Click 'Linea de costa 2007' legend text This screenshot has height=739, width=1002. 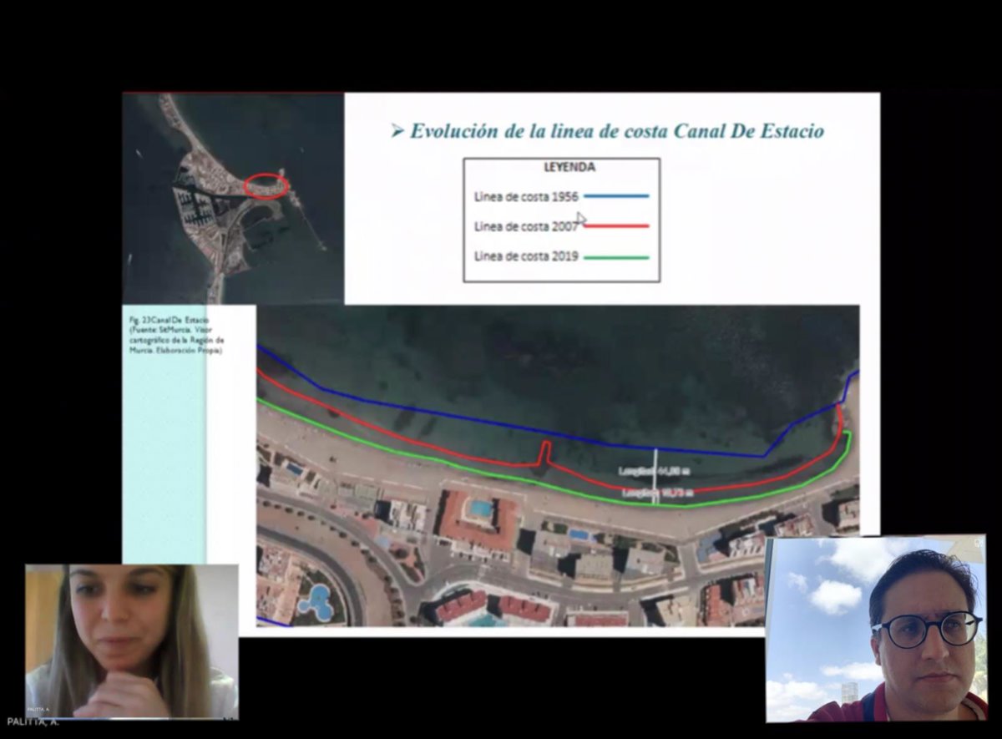pyautogui.click(x=526, y=226)
